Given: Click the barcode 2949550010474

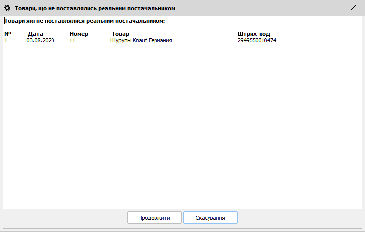Looking at the screenshot, I should (257, 41).
